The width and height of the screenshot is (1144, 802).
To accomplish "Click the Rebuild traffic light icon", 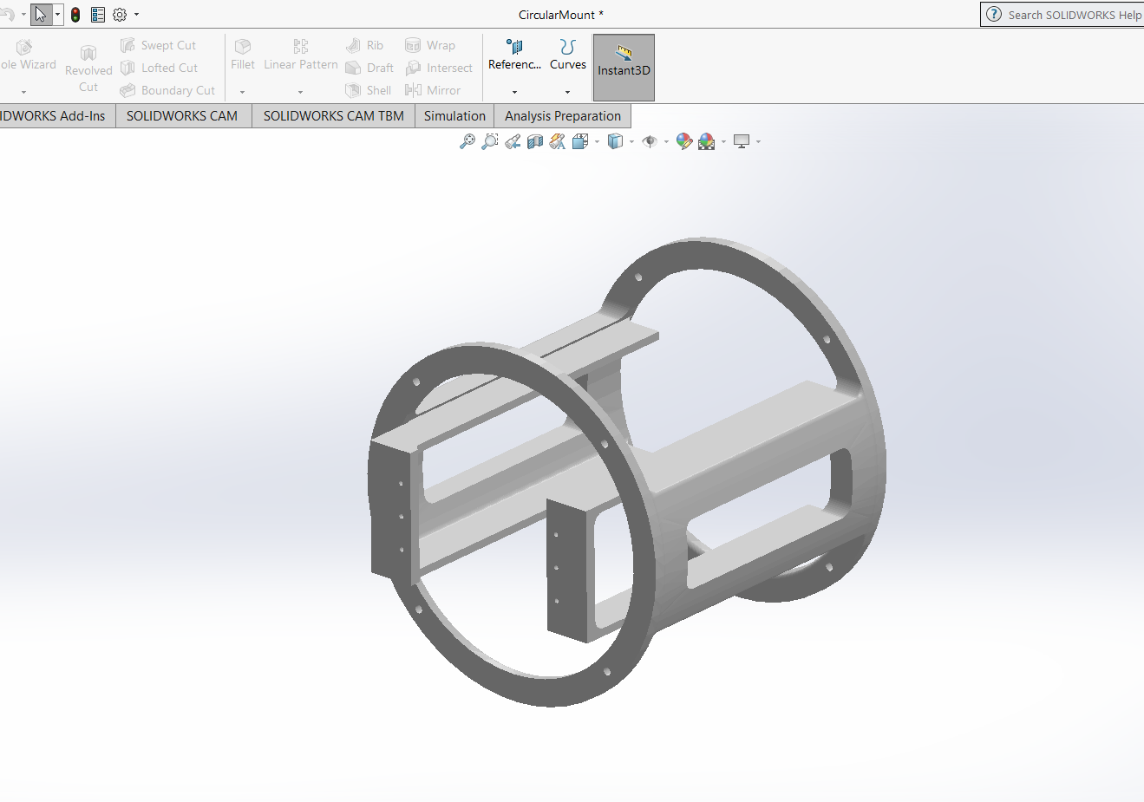I will tap(75, 15).
